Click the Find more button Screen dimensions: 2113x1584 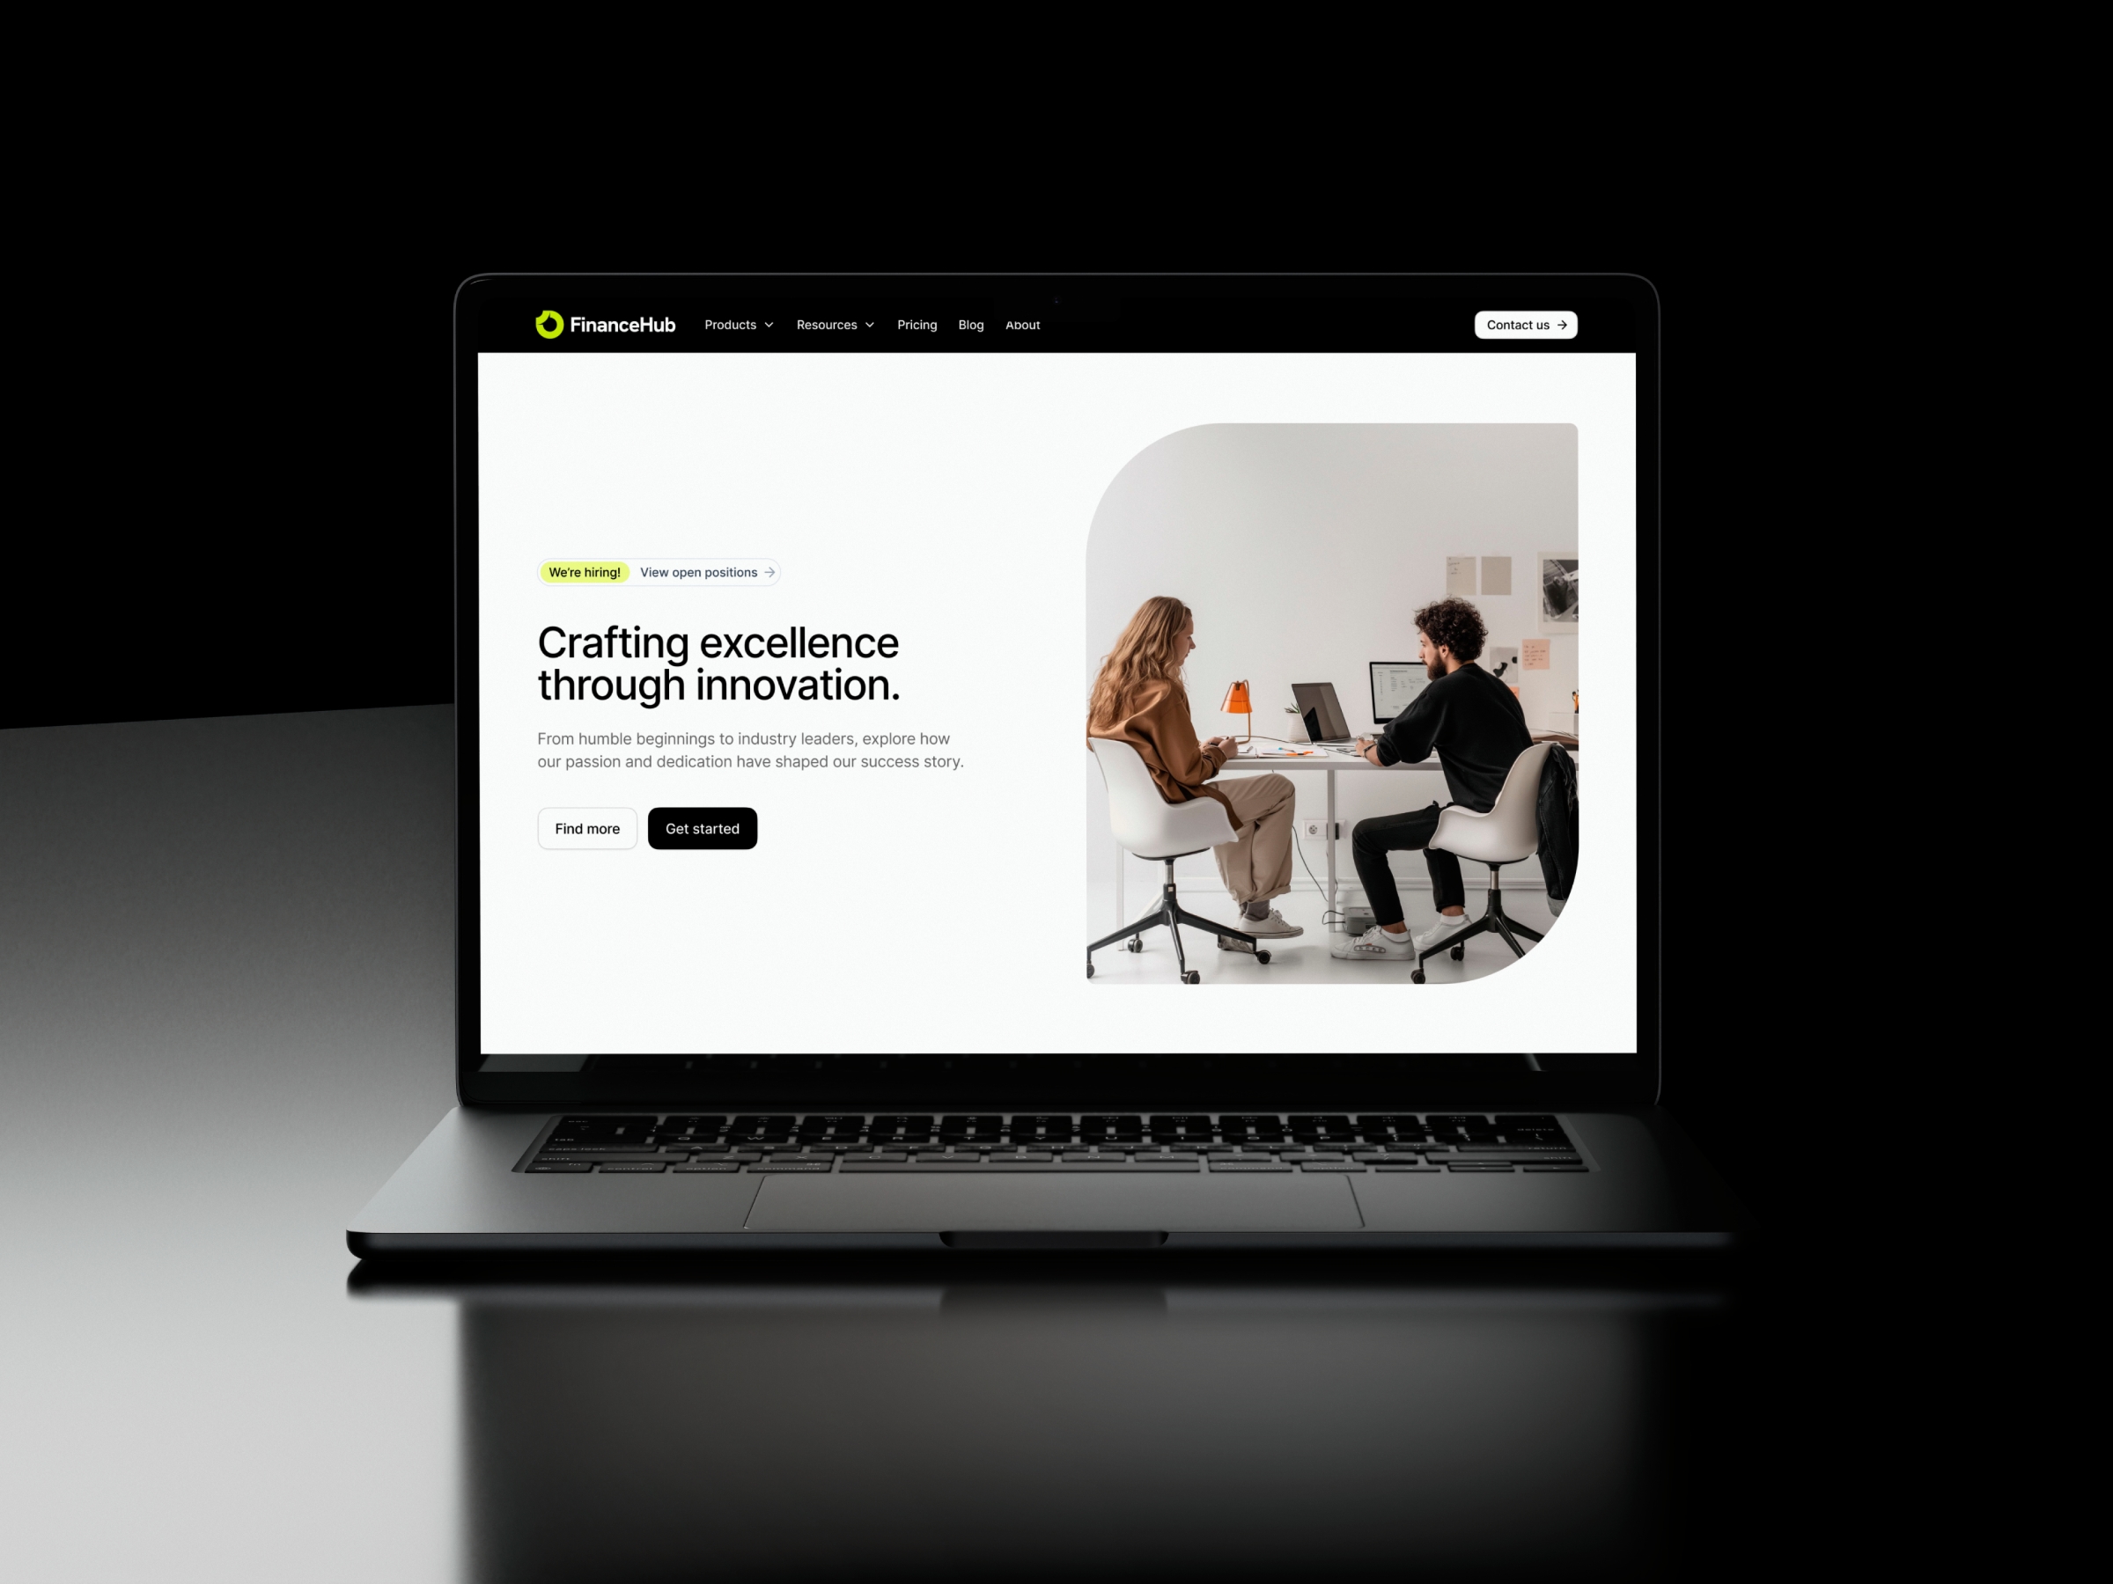(x=587, y=827)
